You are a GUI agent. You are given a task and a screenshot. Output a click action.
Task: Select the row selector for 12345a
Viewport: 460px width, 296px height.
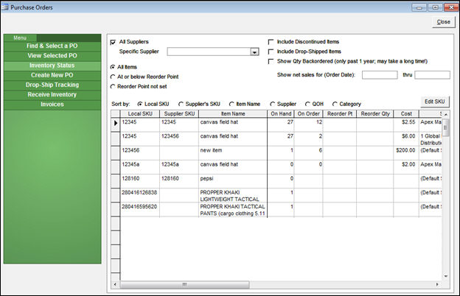point(116,167)
